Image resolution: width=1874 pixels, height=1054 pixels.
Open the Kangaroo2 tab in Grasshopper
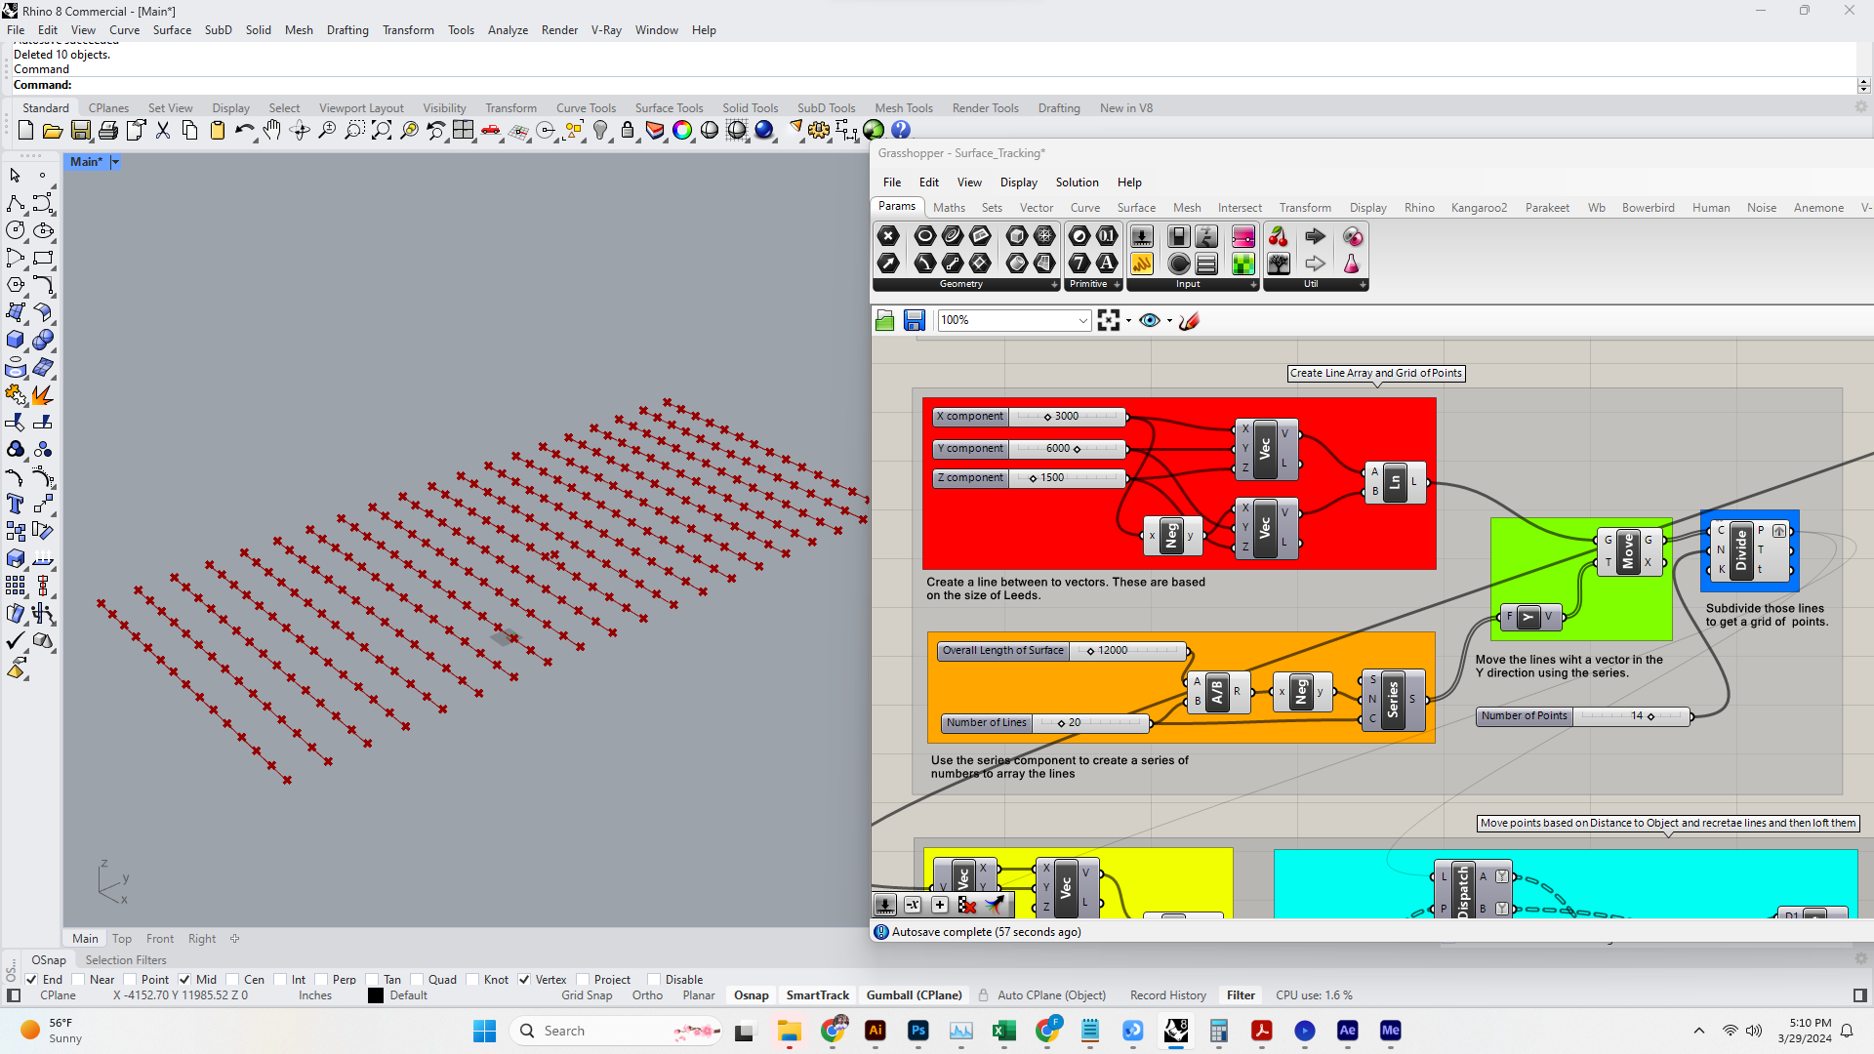click(x=1478, y=208)
